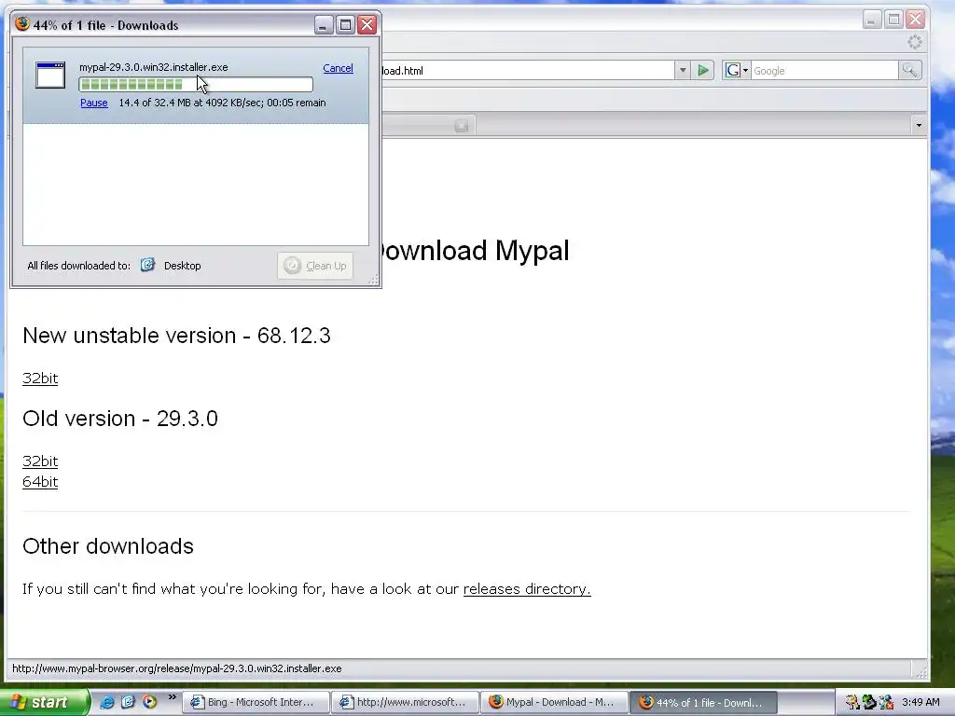Click the Old version - 29.3.0 heading
The width and height of the screenshot is (955, 716).
(120, 419)
